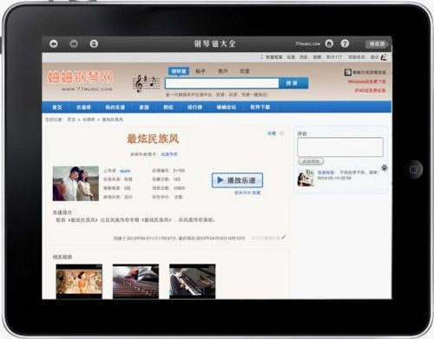Tap the refresh icon in the top bar
The image size is (434, 339).
pyautogui.click(x=94, y=44)
